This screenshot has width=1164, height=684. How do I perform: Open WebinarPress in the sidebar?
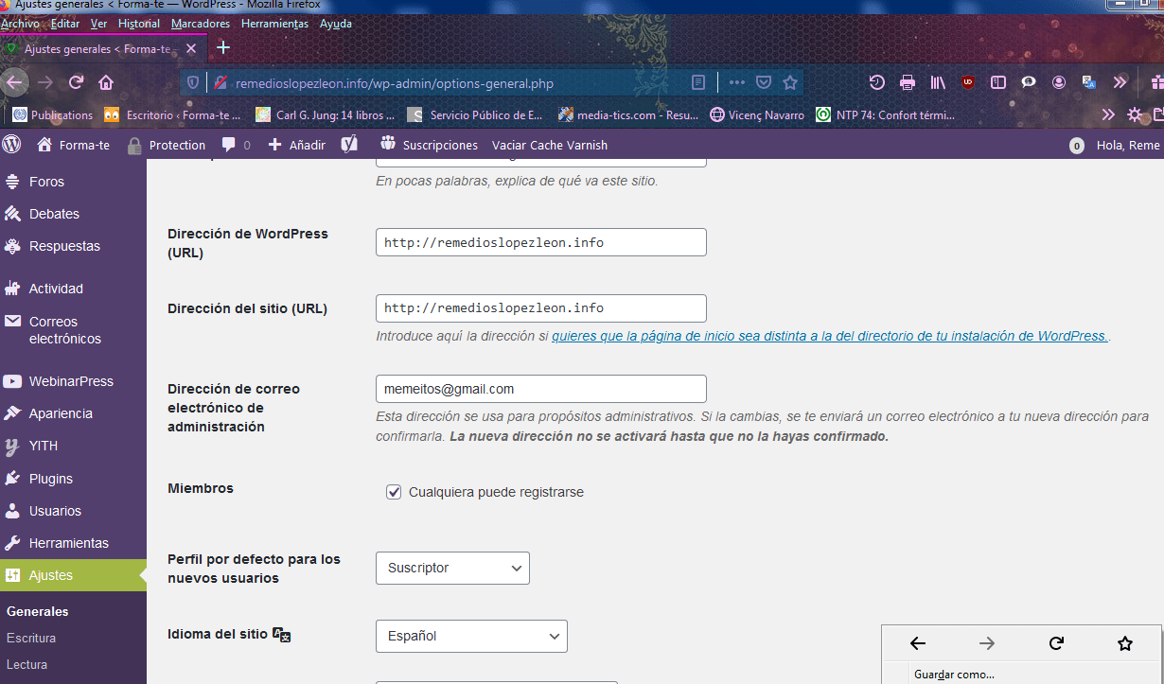click(73, 381)
